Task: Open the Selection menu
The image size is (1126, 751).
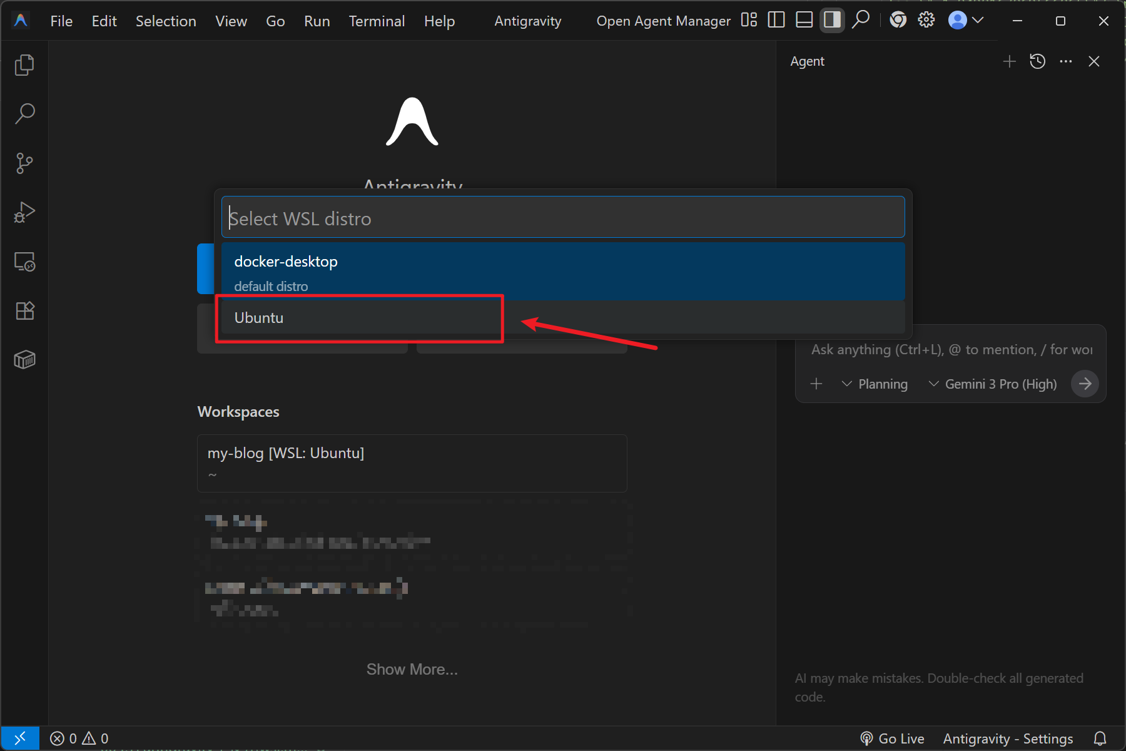Action: pos(166,21)
